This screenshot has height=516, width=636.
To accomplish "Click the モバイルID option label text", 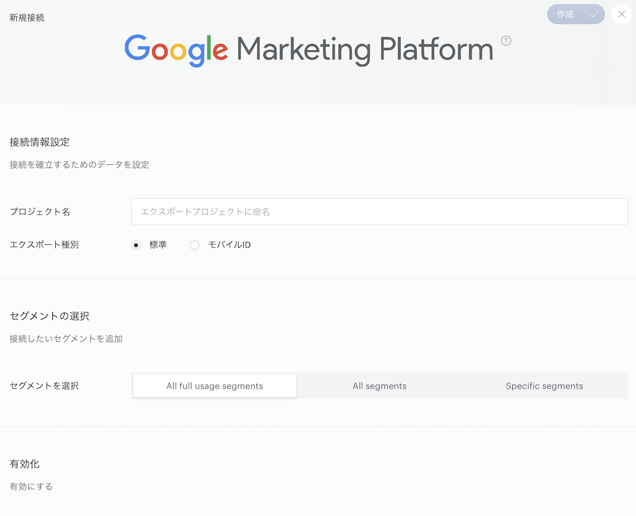I will [229, 244].
